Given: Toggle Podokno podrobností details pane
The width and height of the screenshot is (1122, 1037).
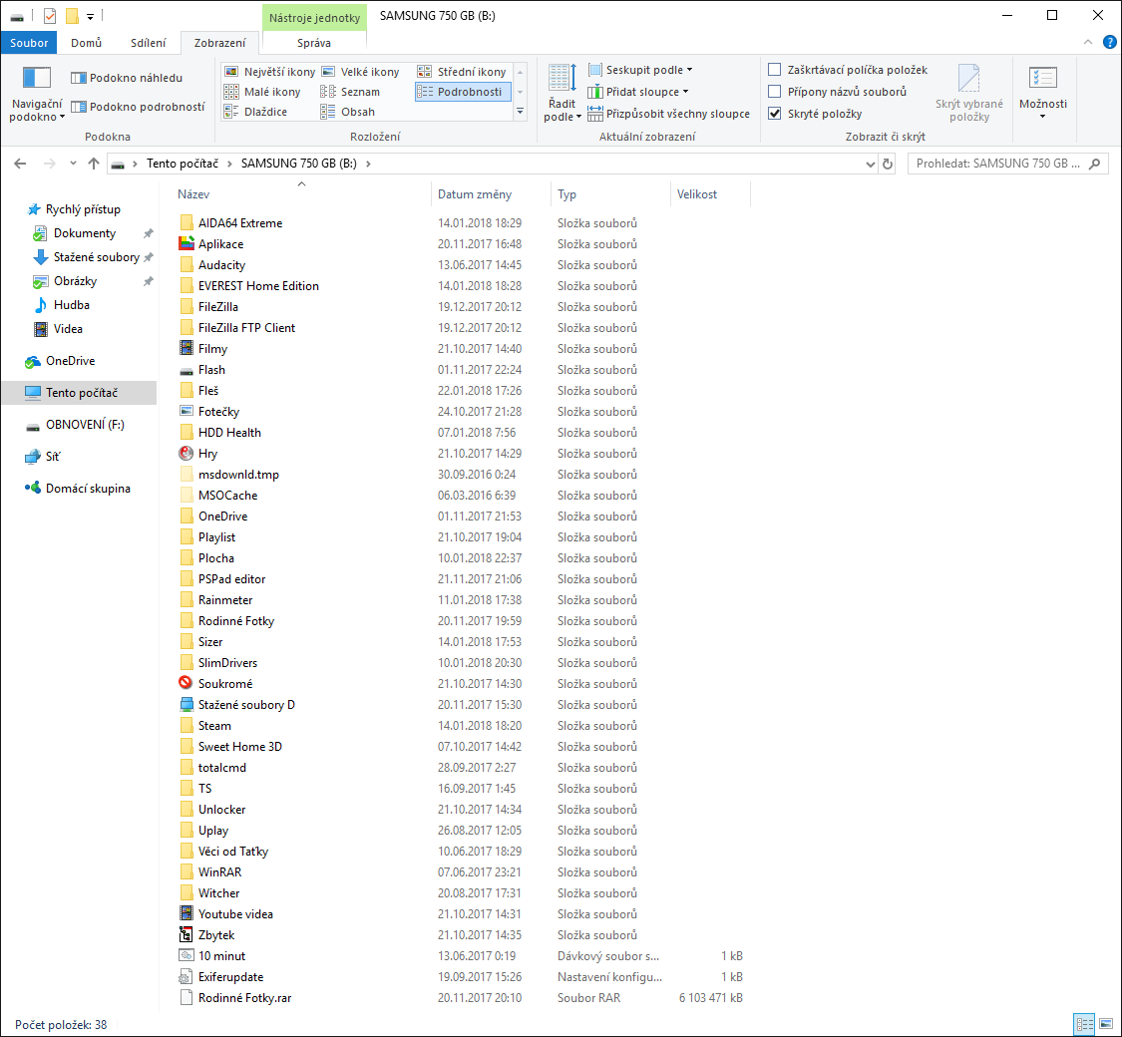Looking at the screenshot, I should pos(138,107).
